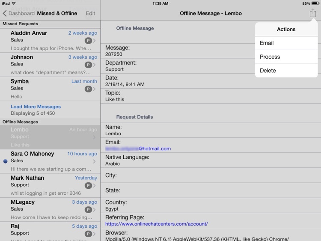Screen dimensions: 321x241
Task: Tap the Displaying 5 of 450 text
Action: click(33, 113)
